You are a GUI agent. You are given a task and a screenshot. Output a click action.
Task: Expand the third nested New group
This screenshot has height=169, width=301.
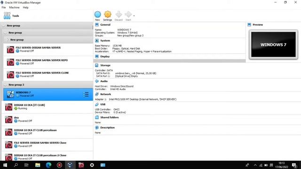pyautogui.click(x=8, y=40)
